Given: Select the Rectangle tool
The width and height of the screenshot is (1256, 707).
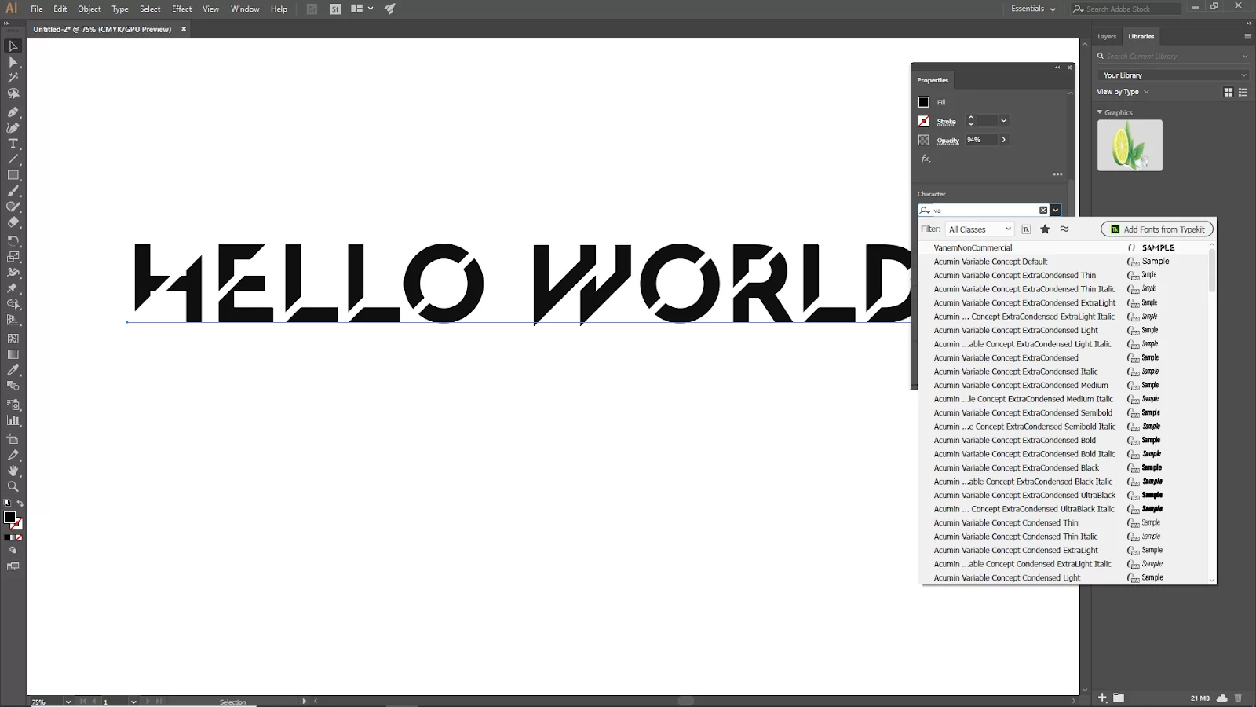Looking at the screenshot, I should pyautogui.click(x=13, y=175).
